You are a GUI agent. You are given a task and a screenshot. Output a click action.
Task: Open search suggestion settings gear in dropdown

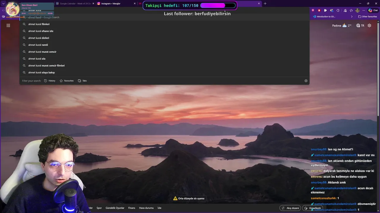pos(306,81)
